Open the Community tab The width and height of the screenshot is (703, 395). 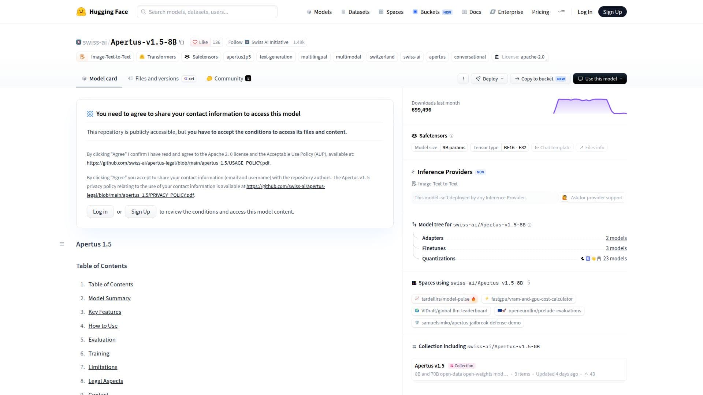(229, 78)
